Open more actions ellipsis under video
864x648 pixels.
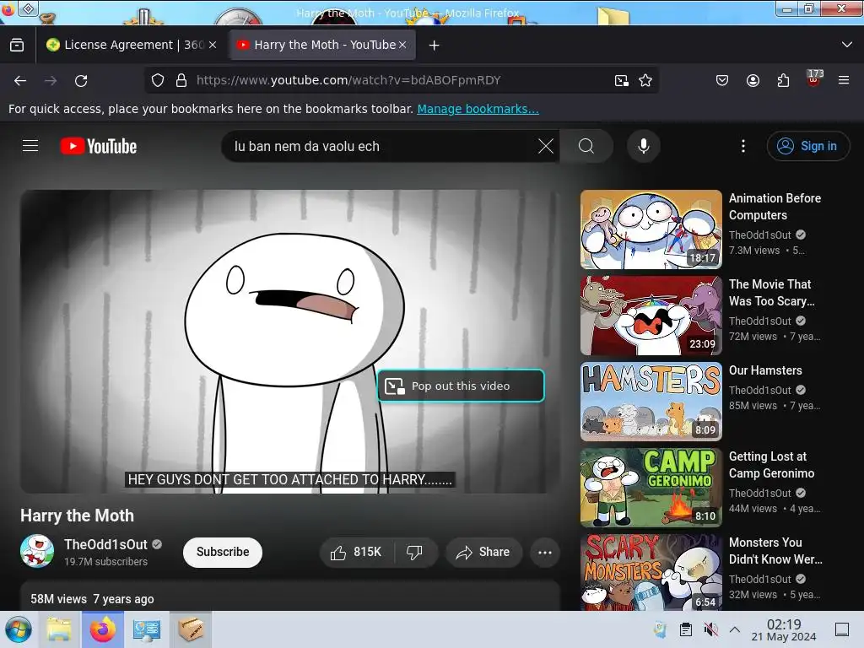click(545, 552)
